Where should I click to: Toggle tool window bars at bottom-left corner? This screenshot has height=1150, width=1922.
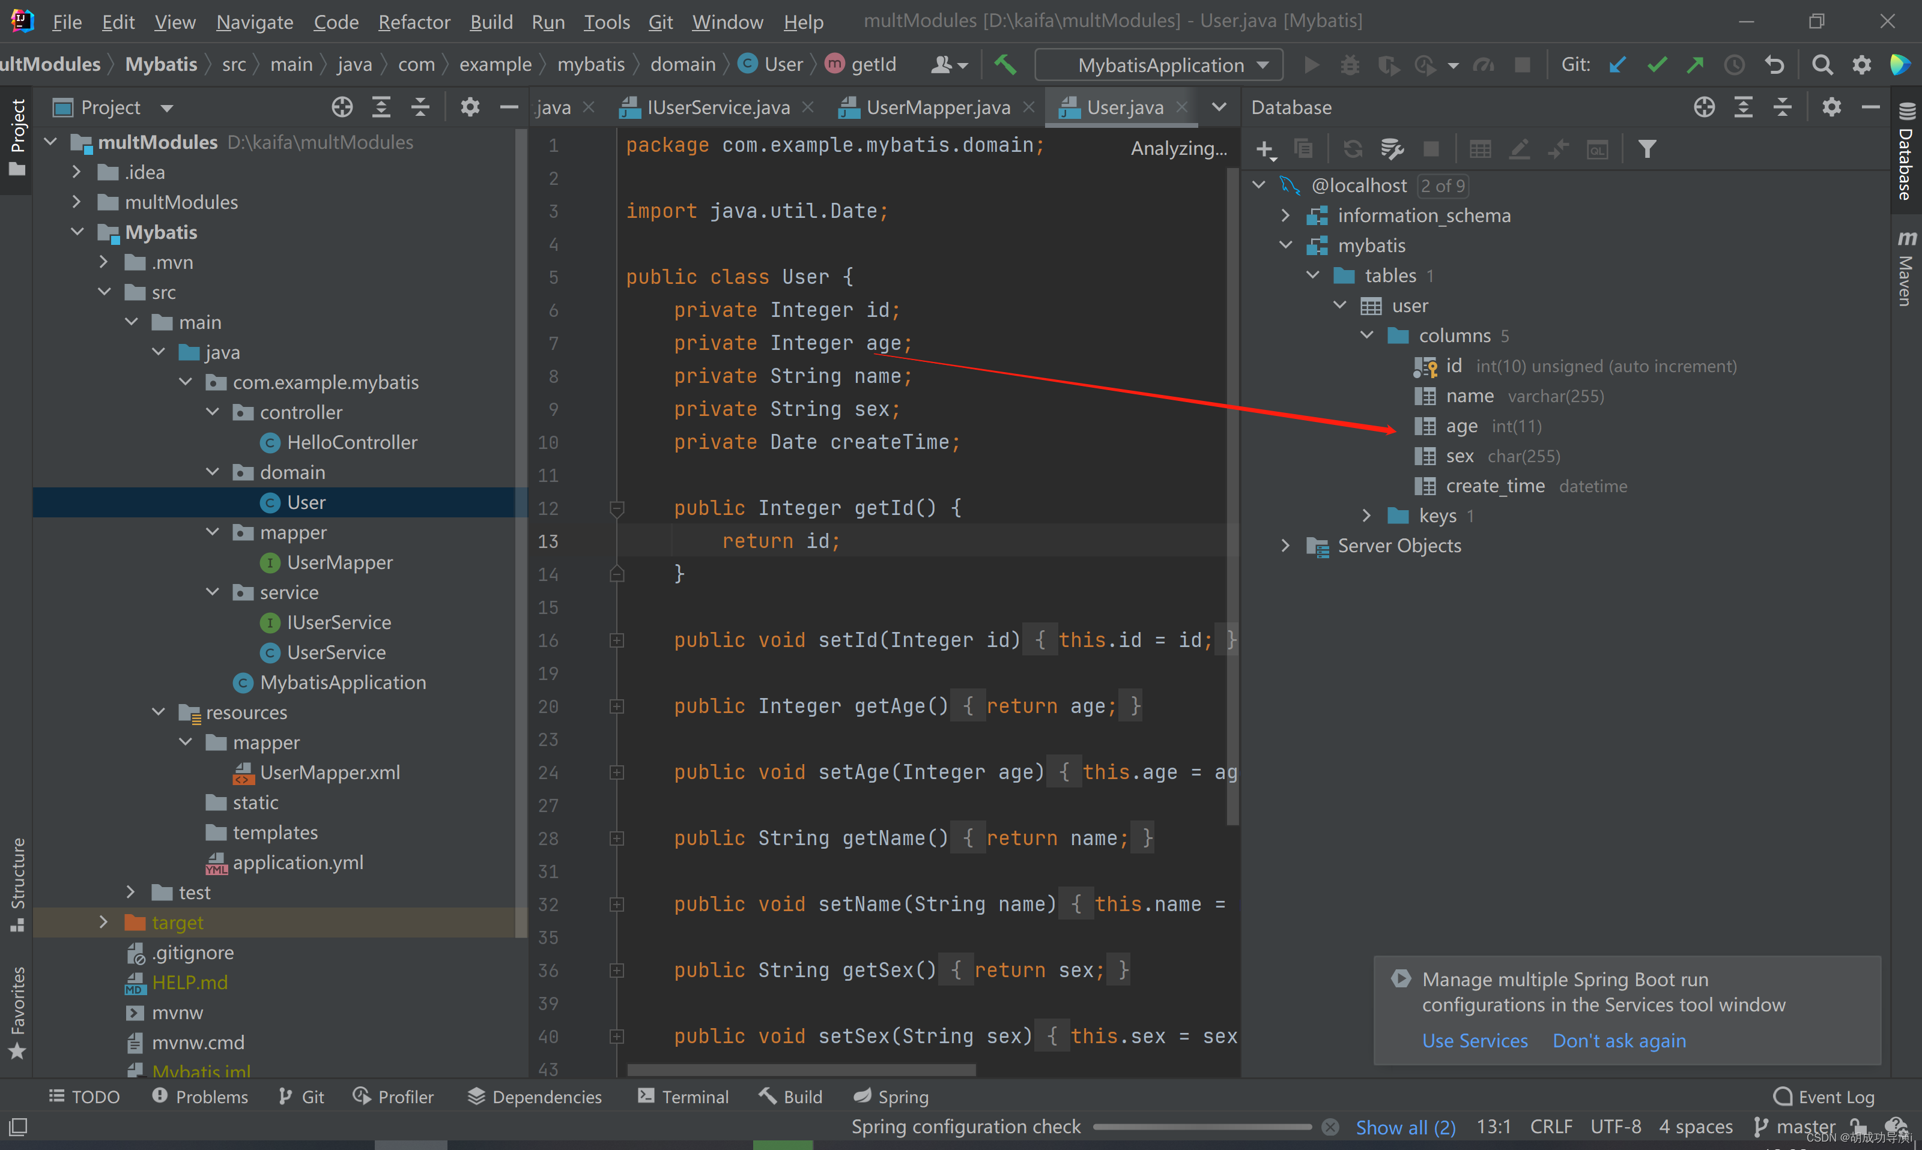[17, 1126]
